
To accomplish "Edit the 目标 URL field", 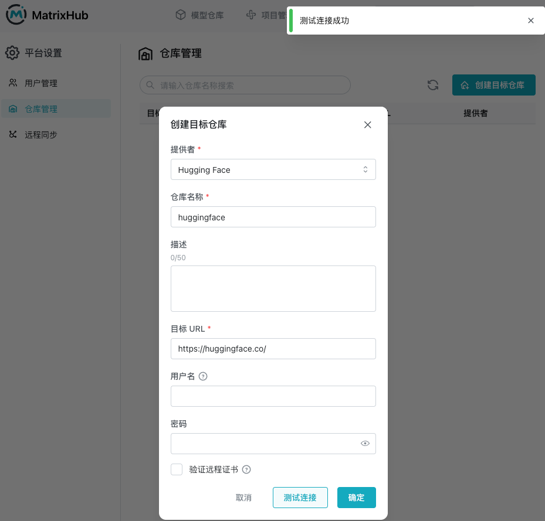I will point(273,349).
